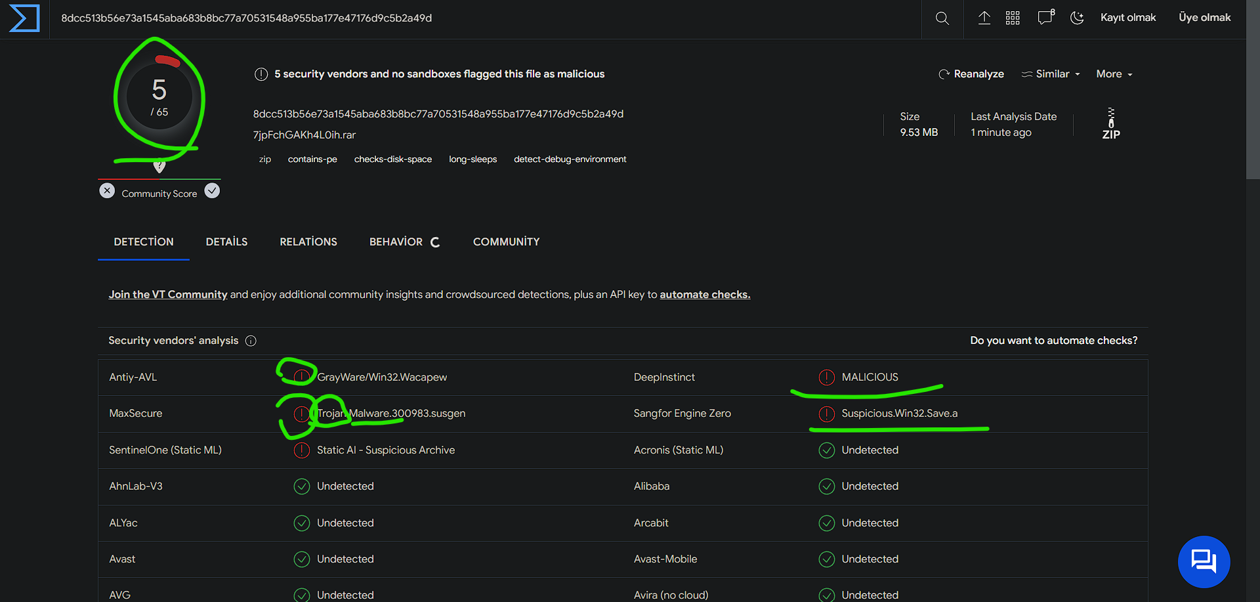Switch to the Relations tab

(308, 242)
